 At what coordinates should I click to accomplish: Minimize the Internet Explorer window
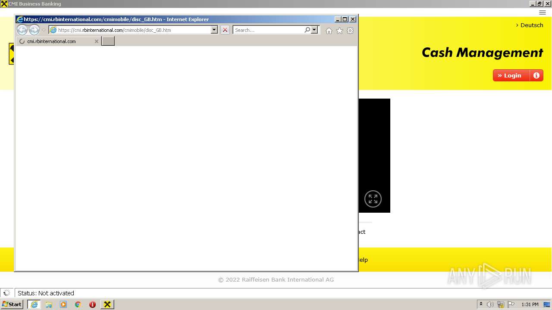coord(338,19)
